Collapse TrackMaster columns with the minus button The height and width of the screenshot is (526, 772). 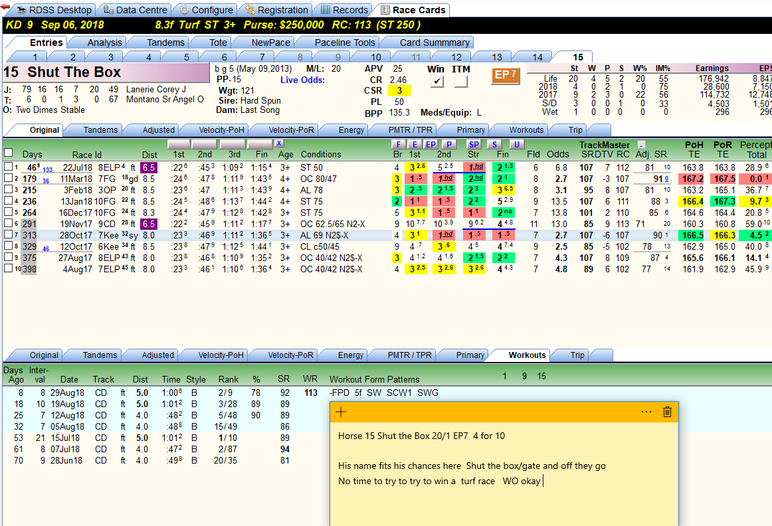(641, 145)
